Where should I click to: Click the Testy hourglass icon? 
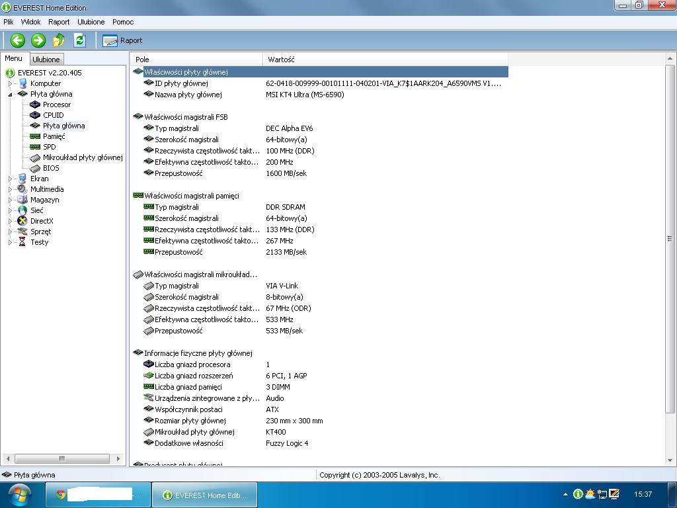coord(22,242)
